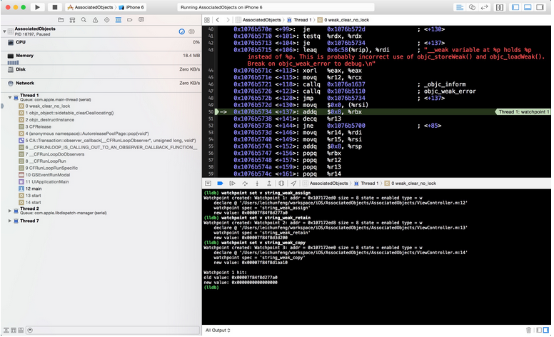Click the Run button in toolbar
554x337 pixels.
click(x=37, y=7)
